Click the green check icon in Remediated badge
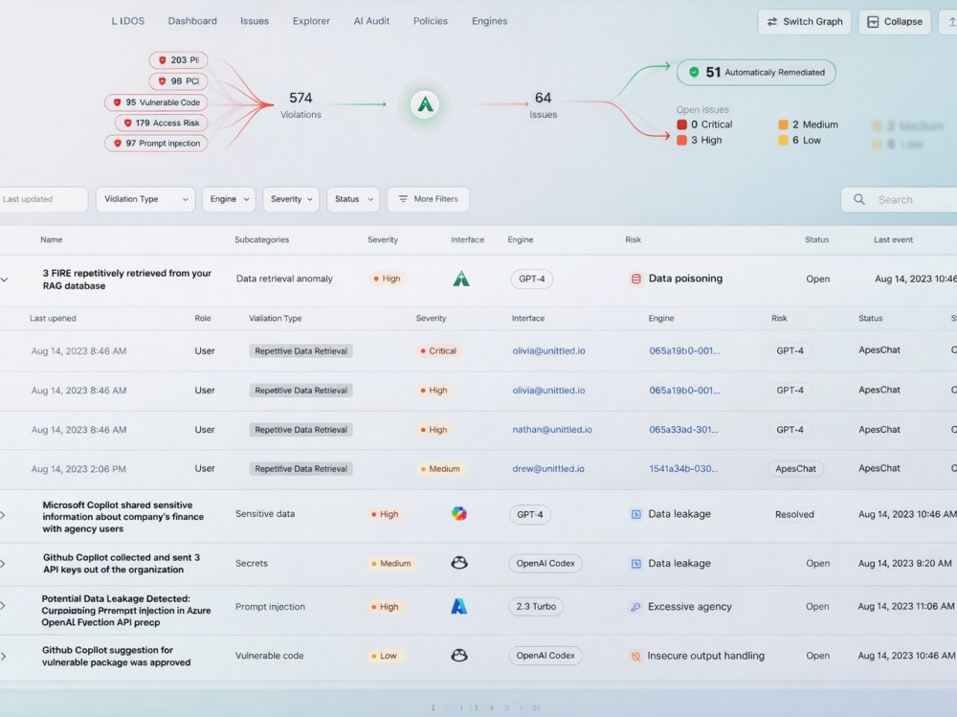The height and width of the screenshot is (717, 957). click(x=694, y=72)
